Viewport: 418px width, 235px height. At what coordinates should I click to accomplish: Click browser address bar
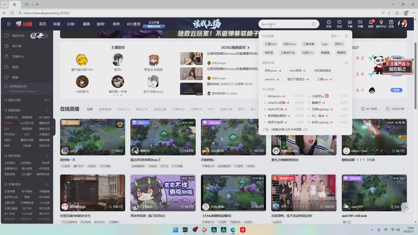[x=198, y=13]
